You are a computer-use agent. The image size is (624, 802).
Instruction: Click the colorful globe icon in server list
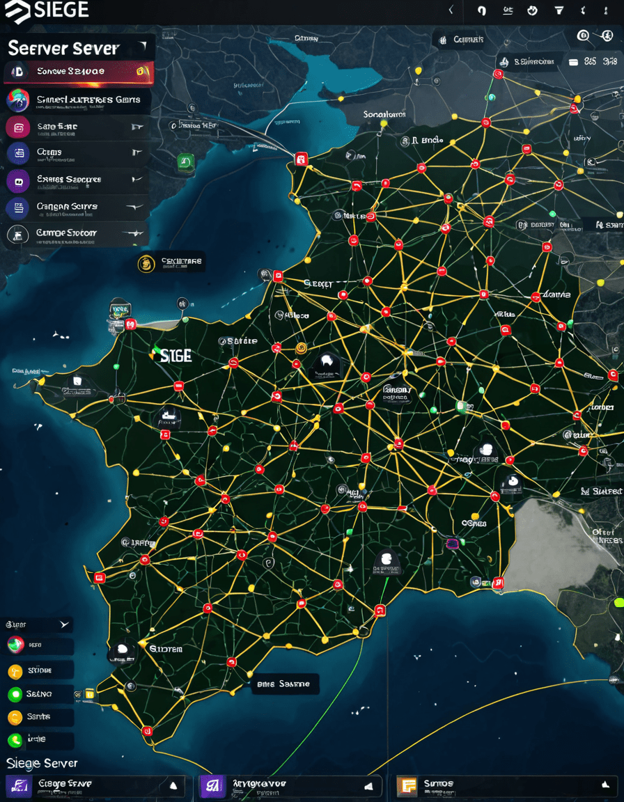click(x=17, y=100)
